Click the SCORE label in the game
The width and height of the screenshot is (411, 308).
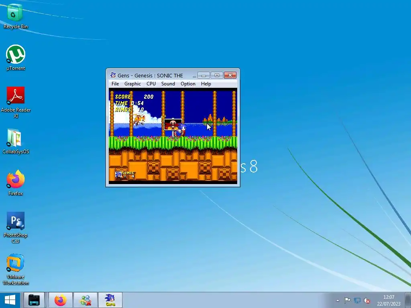tap(123, 97)
